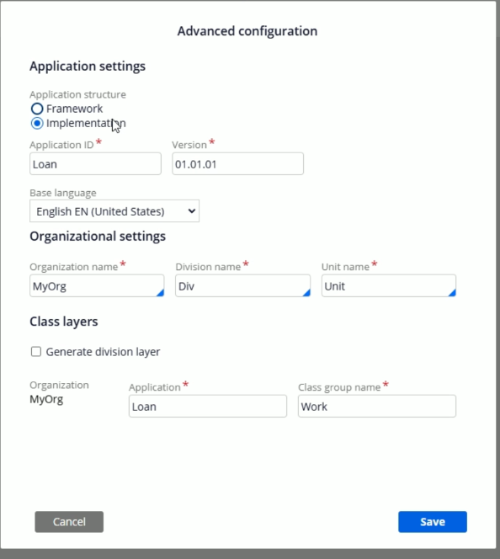
Task: Click blue autocomplete corner in Unit name
Action: [452, 293]
